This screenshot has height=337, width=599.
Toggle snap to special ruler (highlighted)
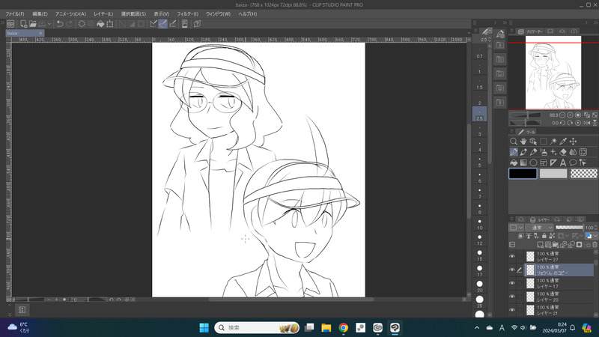(162, 24)
